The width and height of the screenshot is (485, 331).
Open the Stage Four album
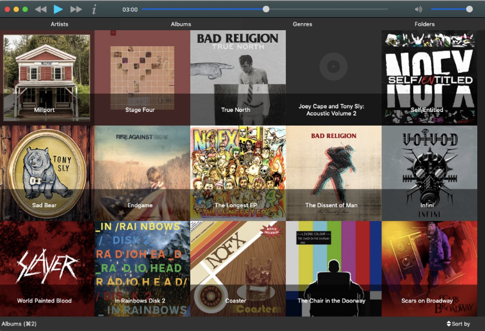142,78
